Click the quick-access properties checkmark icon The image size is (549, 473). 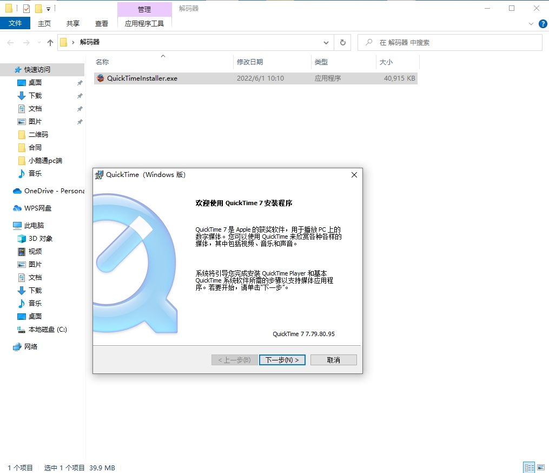pos(27,9)
